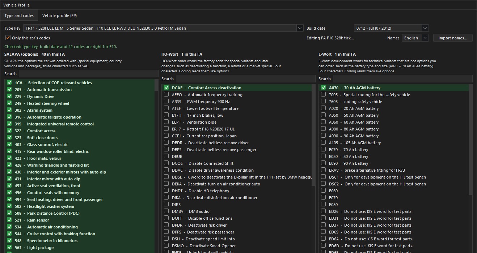Uncheck option 322 Comfort access
The image size is (477, 253).
pos(9,131)
